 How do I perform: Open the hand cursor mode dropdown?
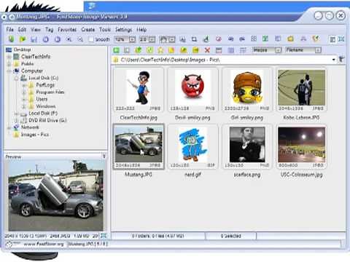click(x=172, y=39)
